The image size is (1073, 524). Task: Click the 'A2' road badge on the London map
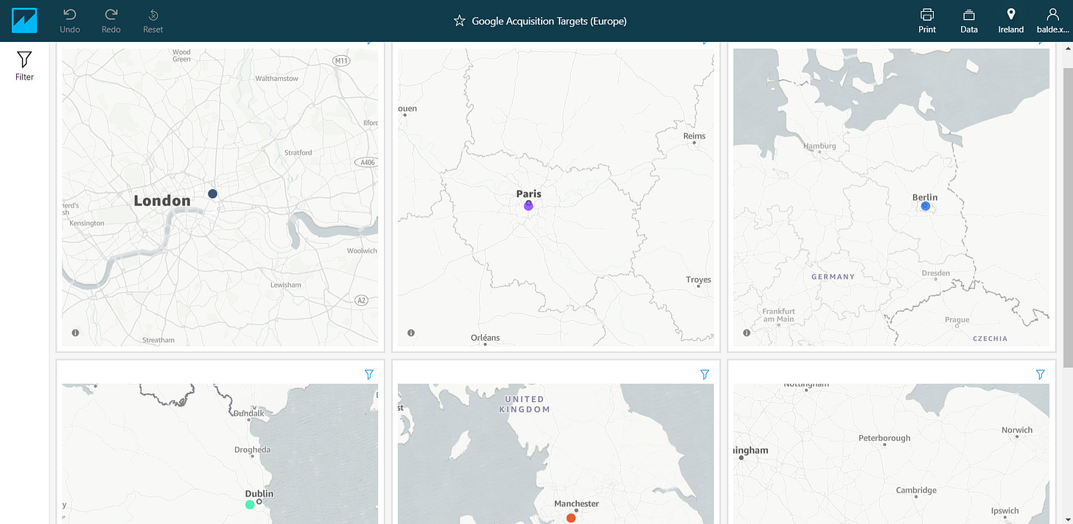click(361, 300)
